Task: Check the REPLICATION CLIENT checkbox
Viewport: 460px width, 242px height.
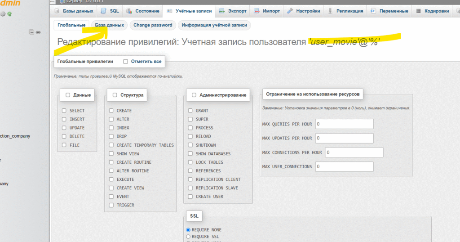Action: 190,179
